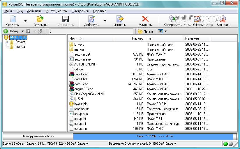This screenshot has height=149, width=240.
Task: Click the path address input field
Action: coord(91,31)
